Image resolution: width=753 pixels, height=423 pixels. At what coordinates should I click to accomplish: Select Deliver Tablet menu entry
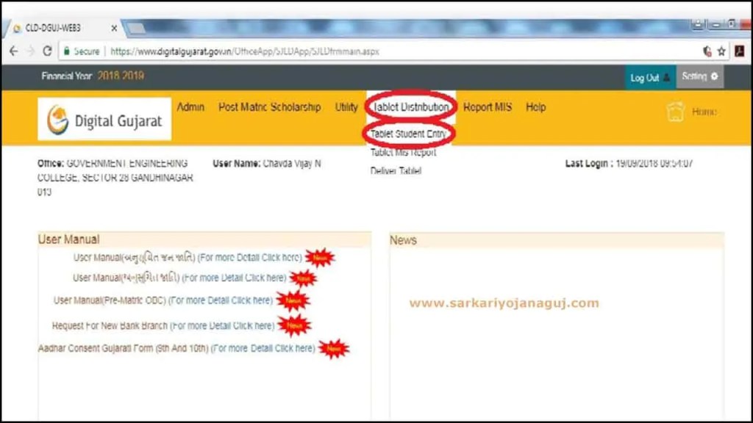pos(396,170)
